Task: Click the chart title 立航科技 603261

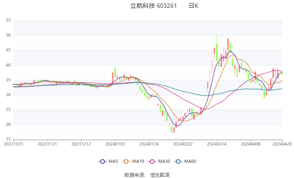Action: click(x=153, y=6)
